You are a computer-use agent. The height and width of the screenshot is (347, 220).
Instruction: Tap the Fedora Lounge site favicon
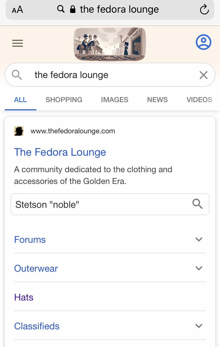(x=19, y=131)
